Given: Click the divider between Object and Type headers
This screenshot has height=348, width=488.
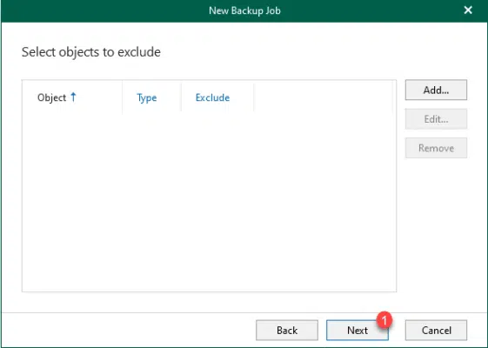Looking at the screenshot, I should click(123, 97).
